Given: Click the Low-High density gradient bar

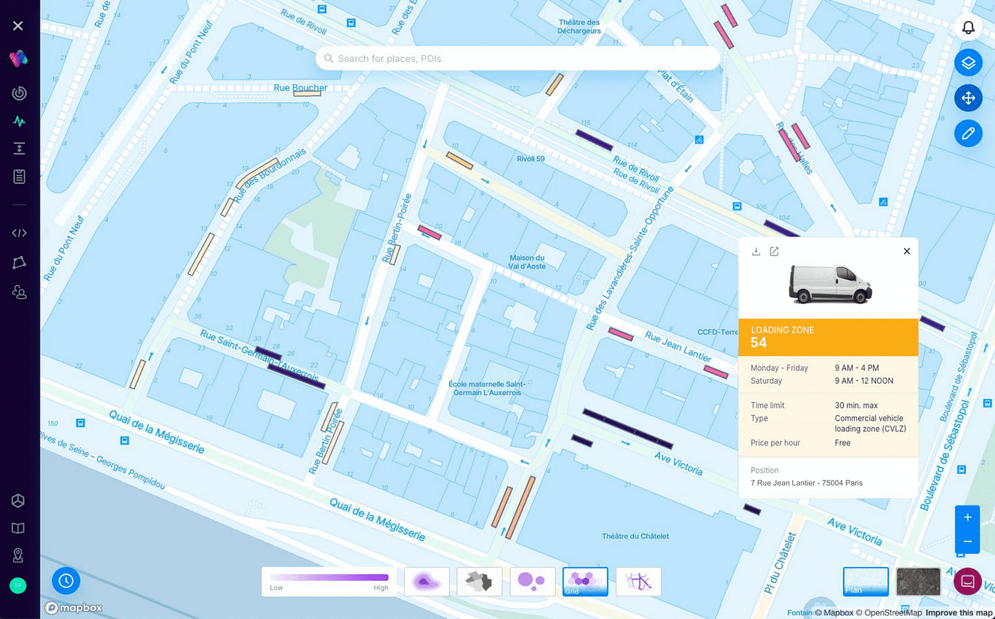Looking at the screenshot, I should 329,578.
